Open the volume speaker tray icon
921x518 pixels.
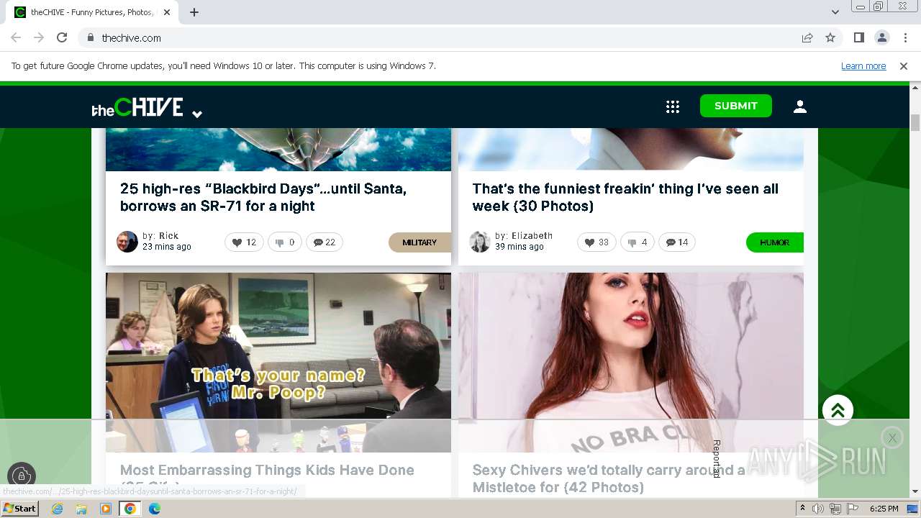[x=818, y=509]
